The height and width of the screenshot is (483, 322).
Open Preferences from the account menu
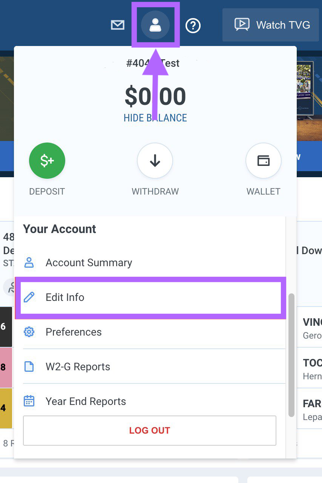click(74, 332)
